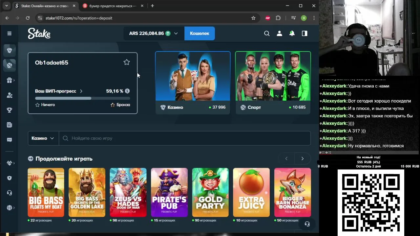Open Zeus vs Hades game tile

pyautogui.click(x=128, y=192)
